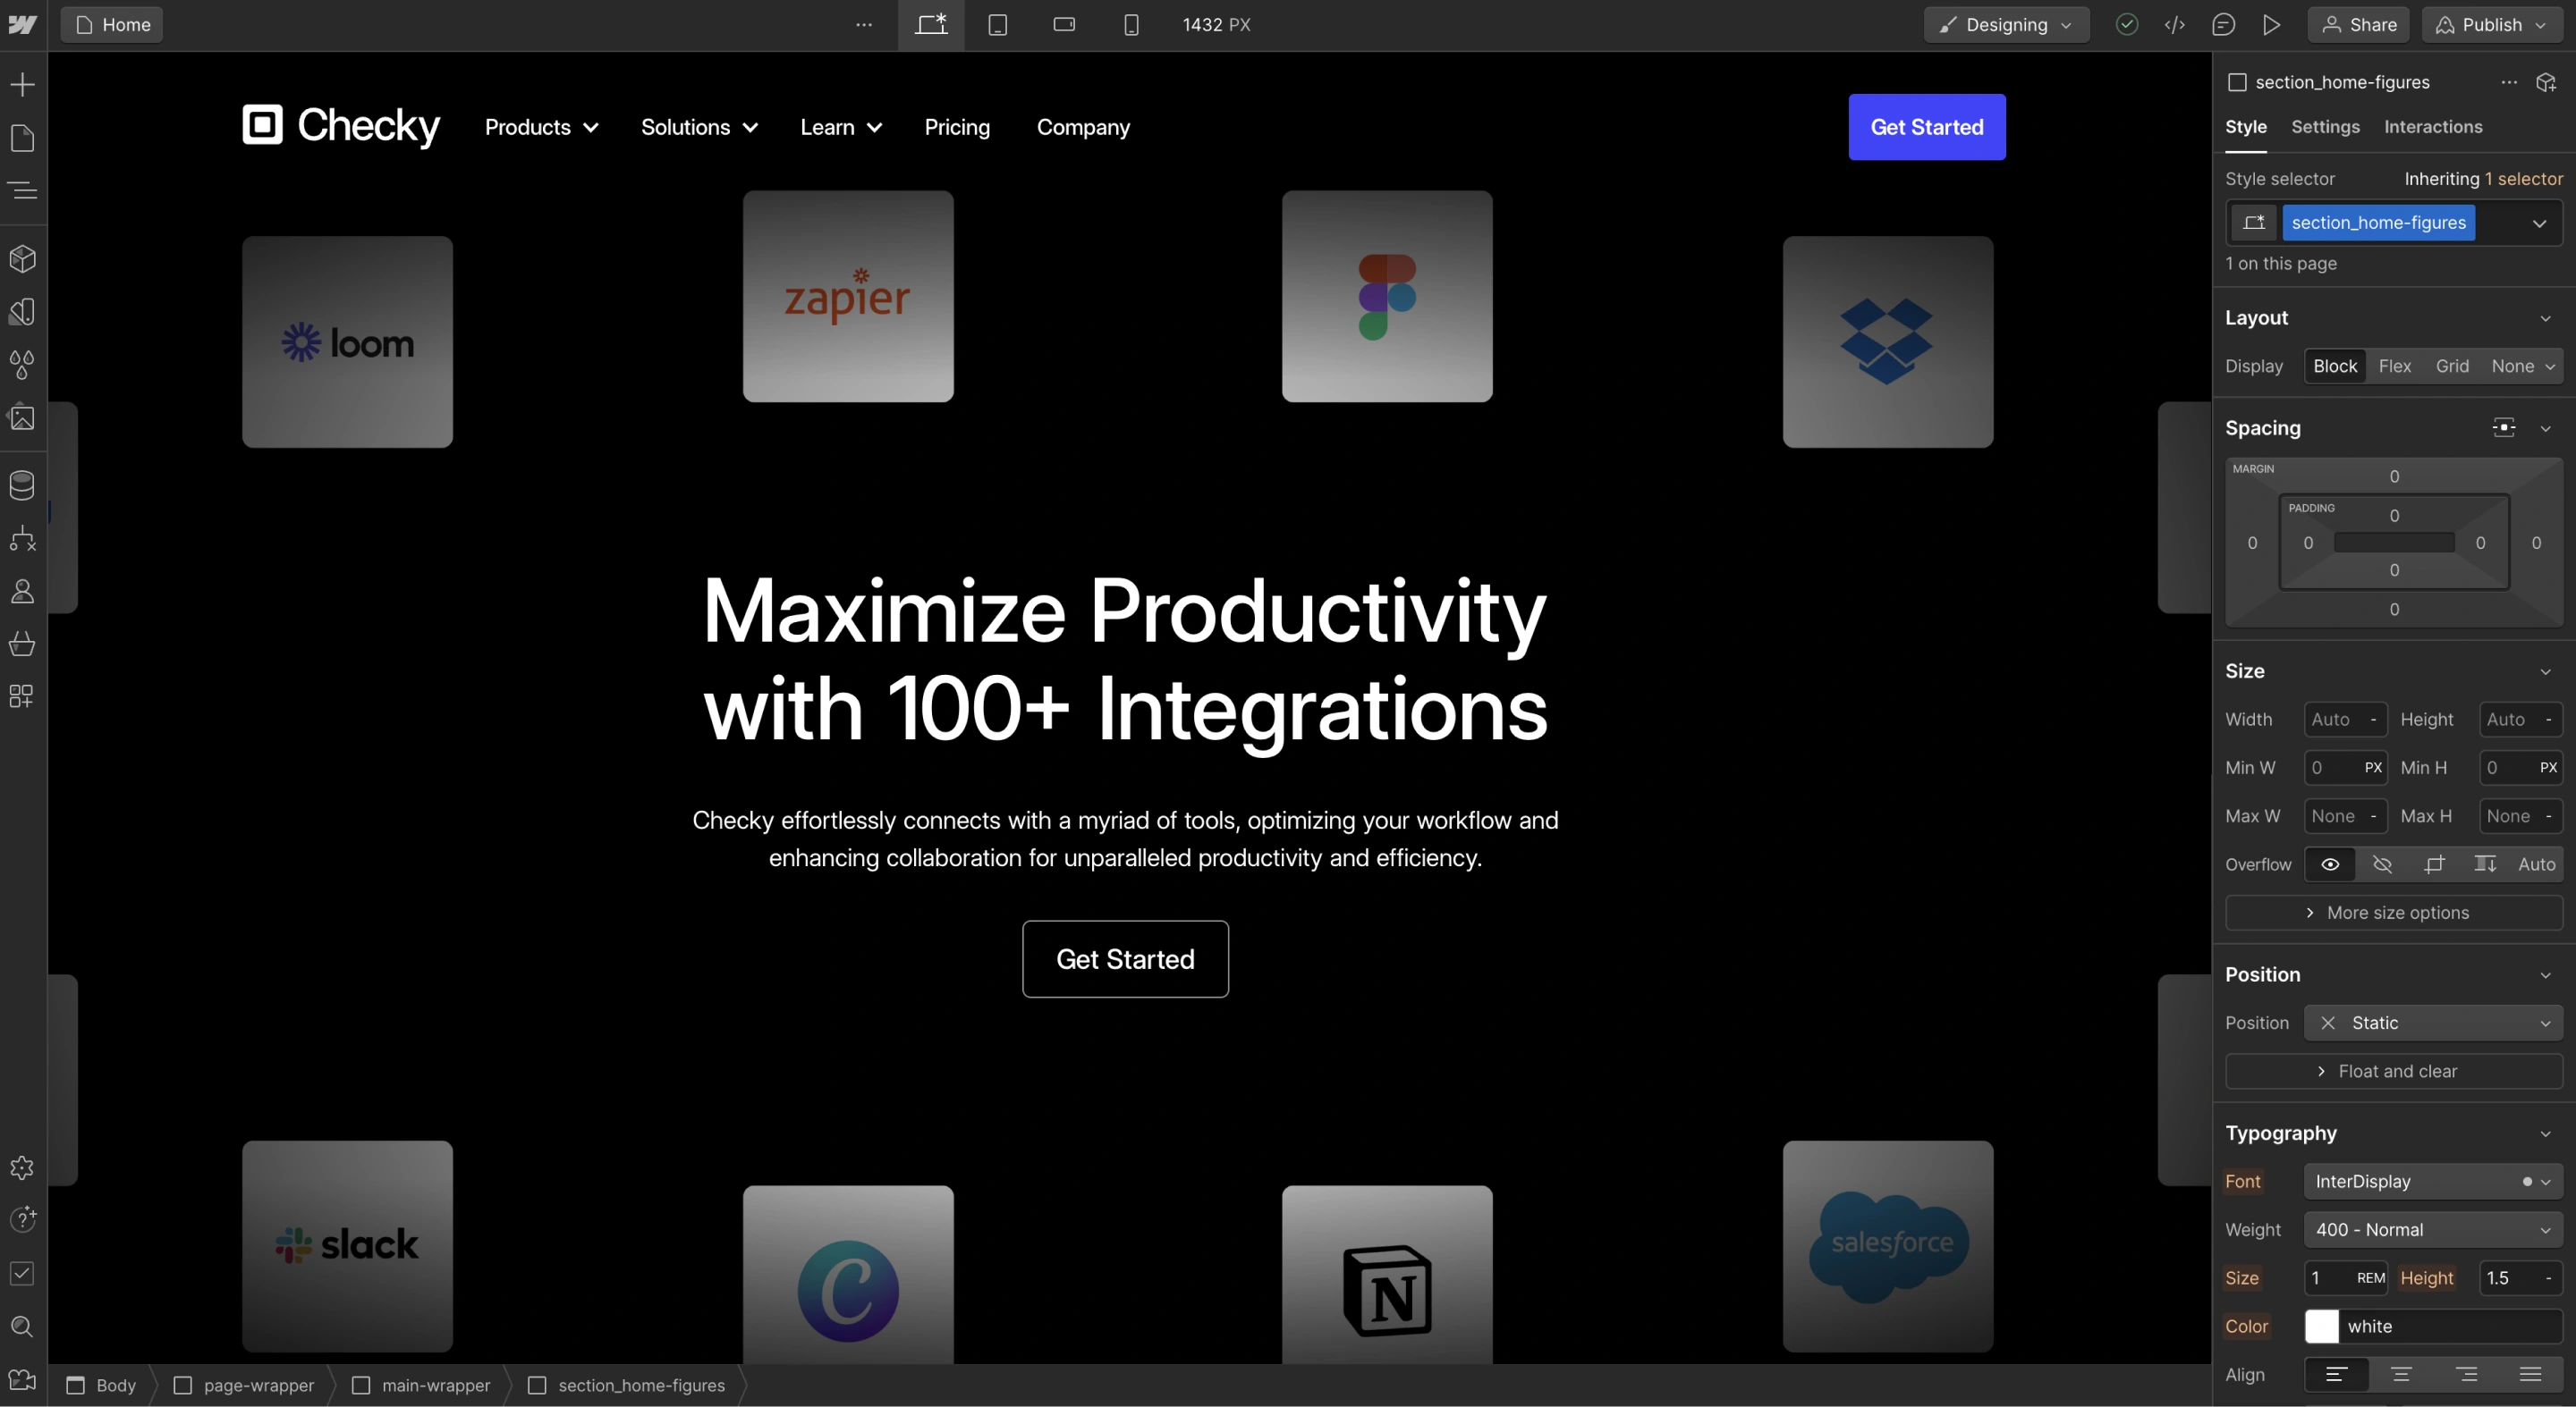This screenshot has width=2576, height=1407.
Task: Switch to the Settings tab
Action: click(x=2325, y=127)
